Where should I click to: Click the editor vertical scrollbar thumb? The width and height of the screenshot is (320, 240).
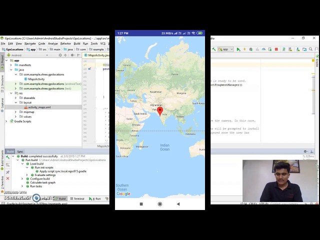point(313,94)
